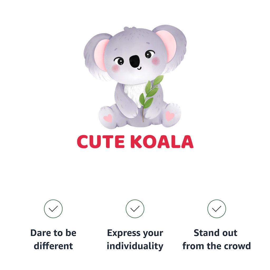270x270 pixels.
Task: Click the koala's right rosy cheek
Action: [156, 61]
